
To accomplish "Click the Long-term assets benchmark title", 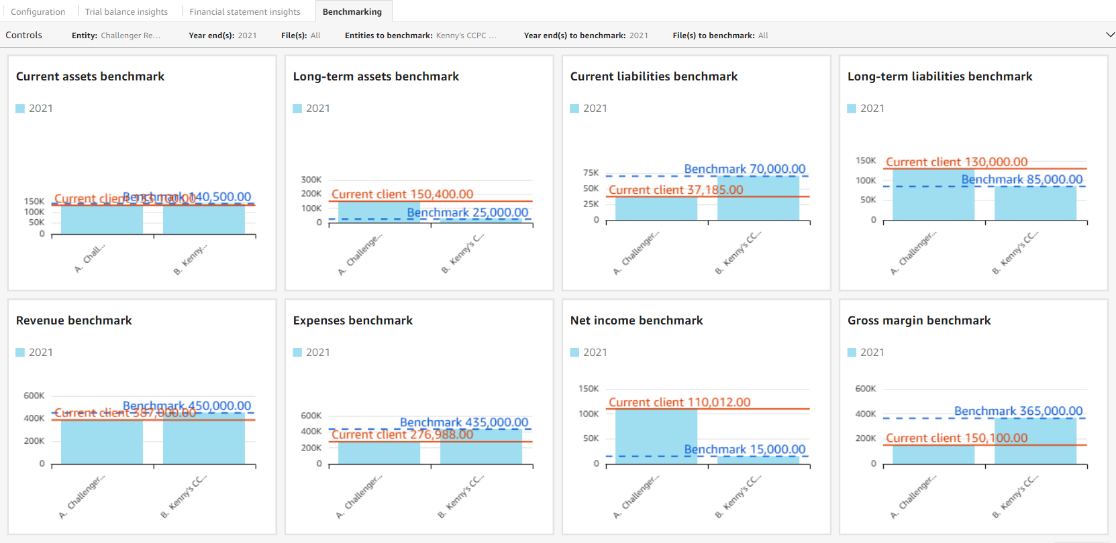I will click(x=376, y=76).
